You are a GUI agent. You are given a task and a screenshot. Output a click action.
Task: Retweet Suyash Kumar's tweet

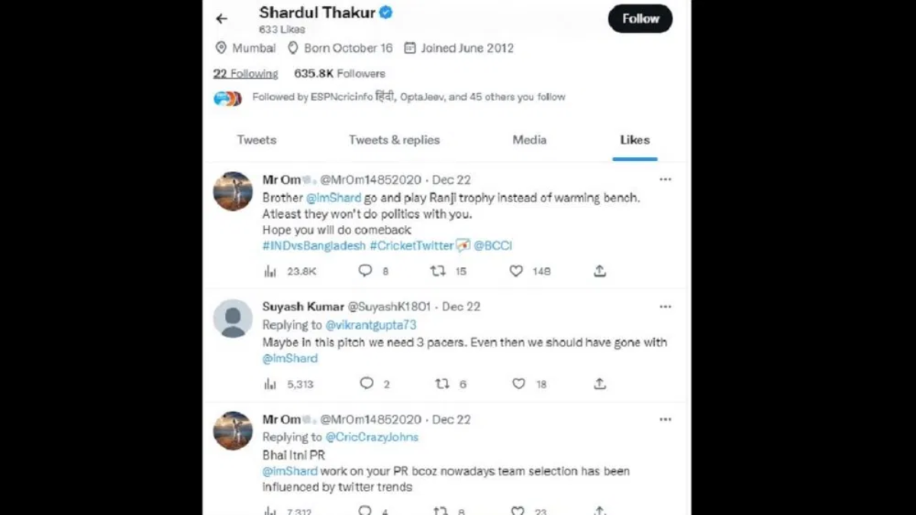coord(442,384)
